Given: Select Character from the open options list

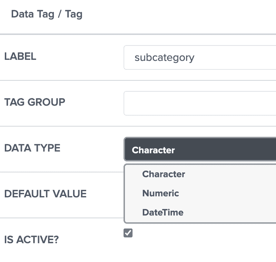Looking at the screenshot, I should tap(164, 174).
